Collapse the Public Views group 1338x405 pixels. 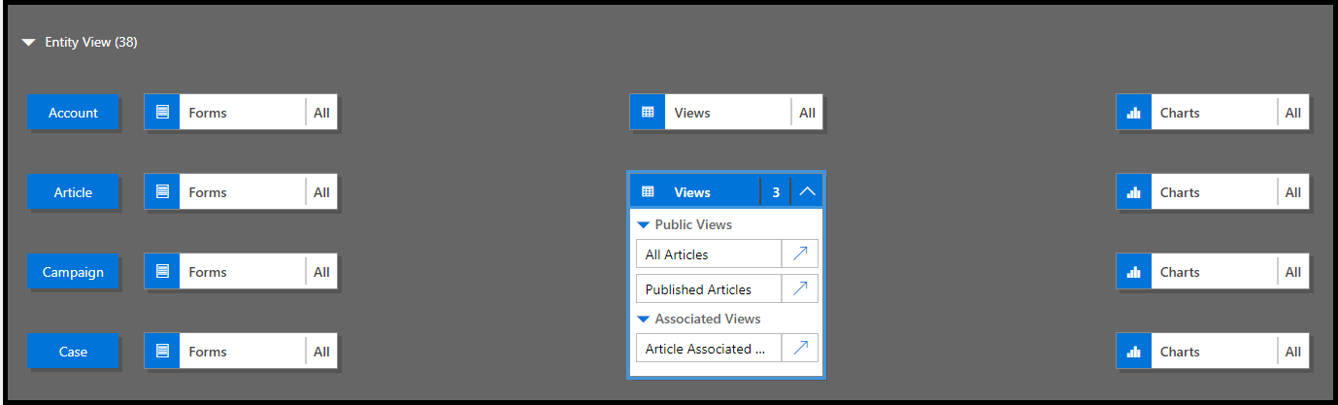pos(643,225)
